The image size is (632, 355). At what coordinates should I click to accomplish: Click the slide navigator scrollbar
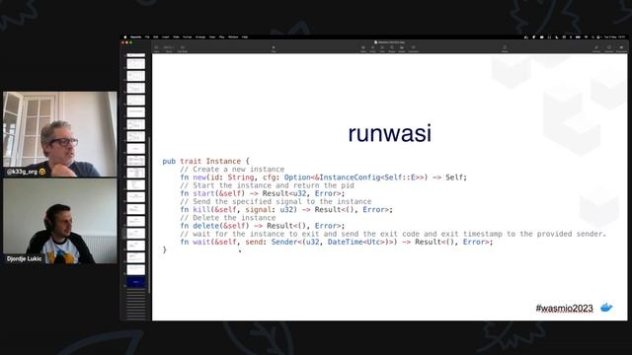tap(149, 215)
